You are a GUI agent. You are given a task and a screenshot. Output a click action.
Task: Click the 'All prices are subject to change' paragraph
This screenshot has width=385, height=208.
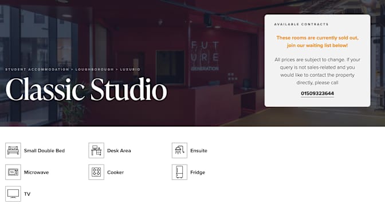click(x=317, y=71)
